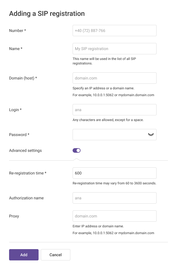Screen dimensions: 177x274
Task: Click the "Proxy" field label
Action: [x=14, y=216]
